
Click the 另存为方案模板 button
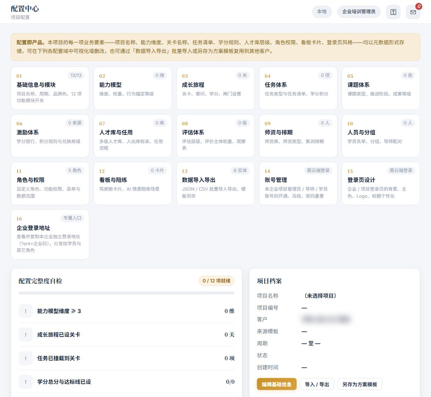tap(359, 384)
